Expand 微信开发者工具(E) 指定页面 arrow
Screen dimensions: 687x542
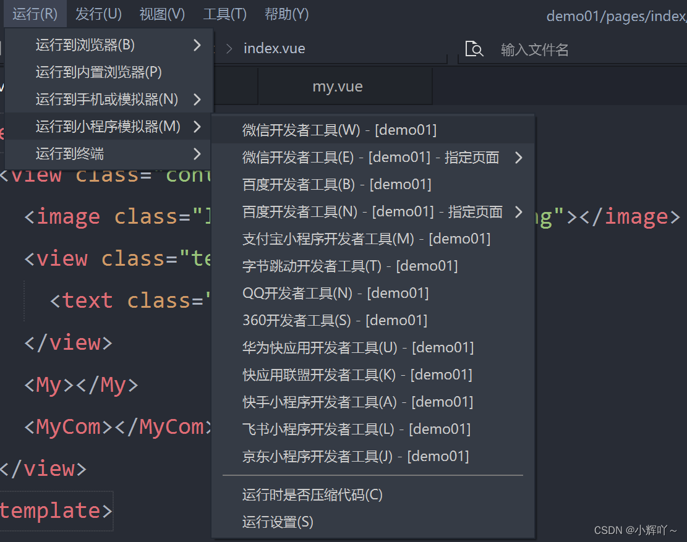[519, 158]
